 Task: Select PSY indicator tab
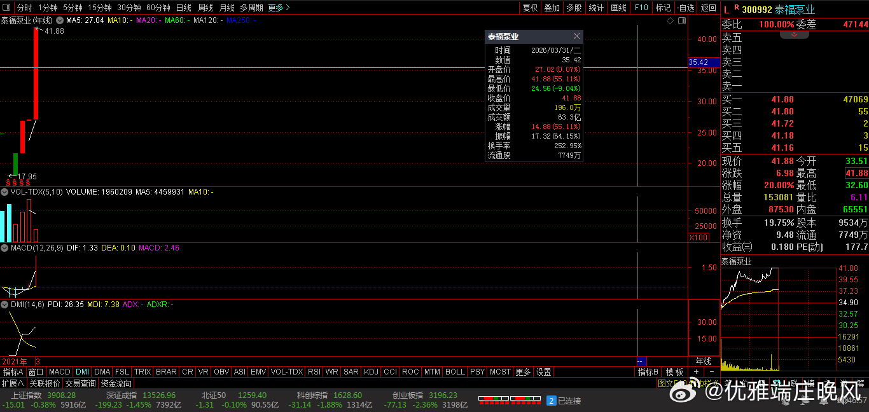pyautogui.click(x=477, y=372)
